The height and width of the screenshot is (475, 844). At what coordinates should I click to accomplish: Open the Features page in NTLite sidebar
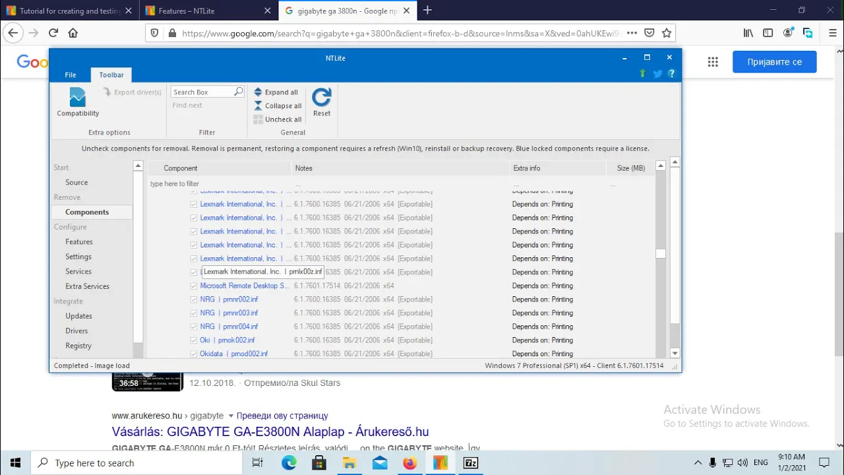point(79,242)
